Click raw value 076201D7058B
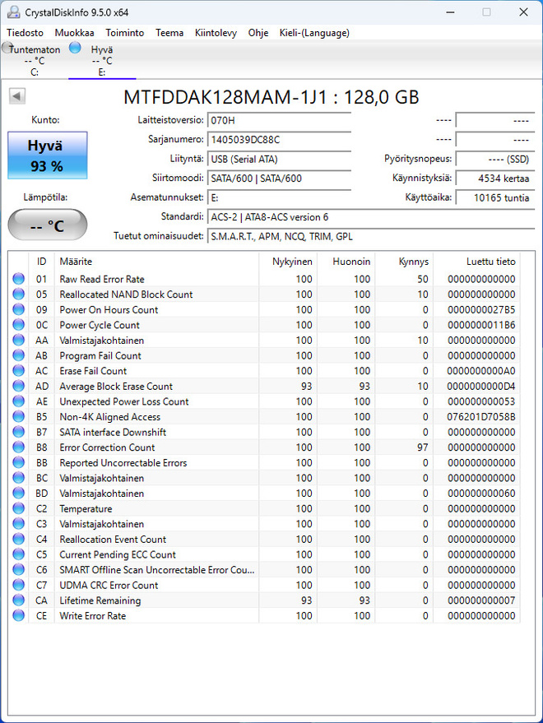The width and height of the screenshot is (543, 723). click(481, 417)
